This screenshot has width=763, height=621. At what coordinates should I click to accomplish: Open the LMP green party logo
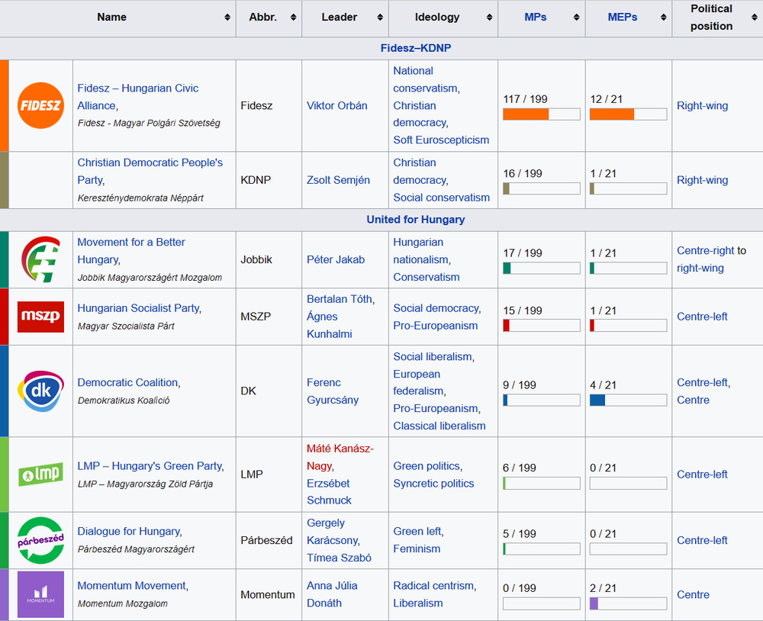click(40, 475)
